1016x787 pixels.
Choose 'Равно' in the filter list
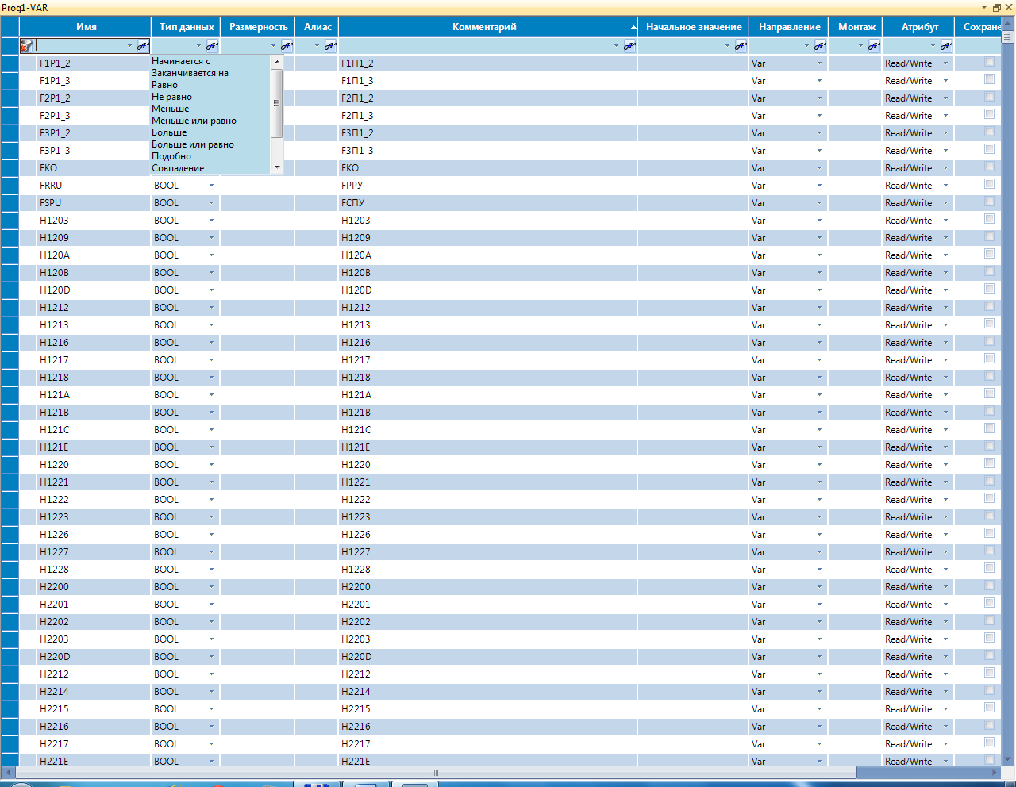coord(164,85)
